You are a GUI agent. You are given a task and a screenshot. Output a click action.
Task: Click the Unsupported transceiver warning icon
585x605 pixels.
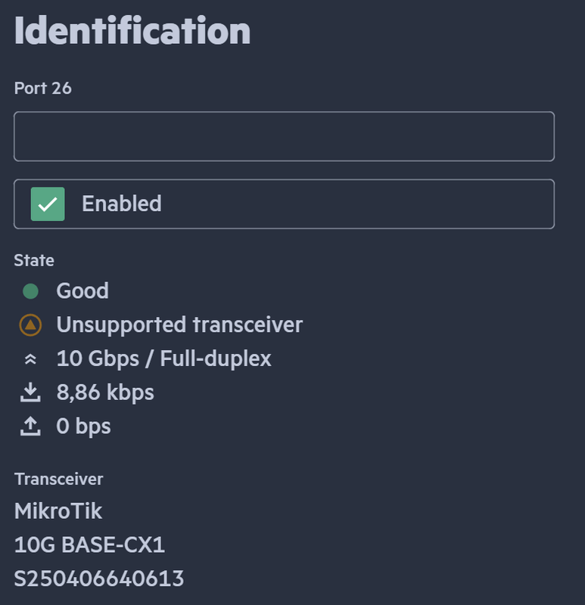click(30, 325)
